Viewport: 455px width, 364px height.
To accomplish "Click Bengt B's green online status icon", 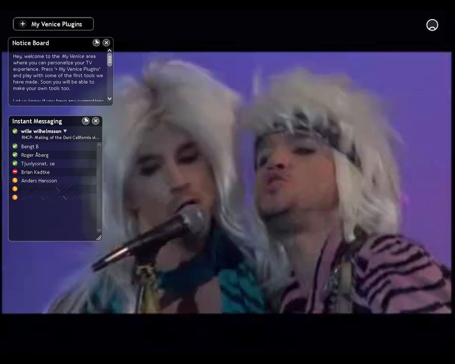I will coord(15,146).
